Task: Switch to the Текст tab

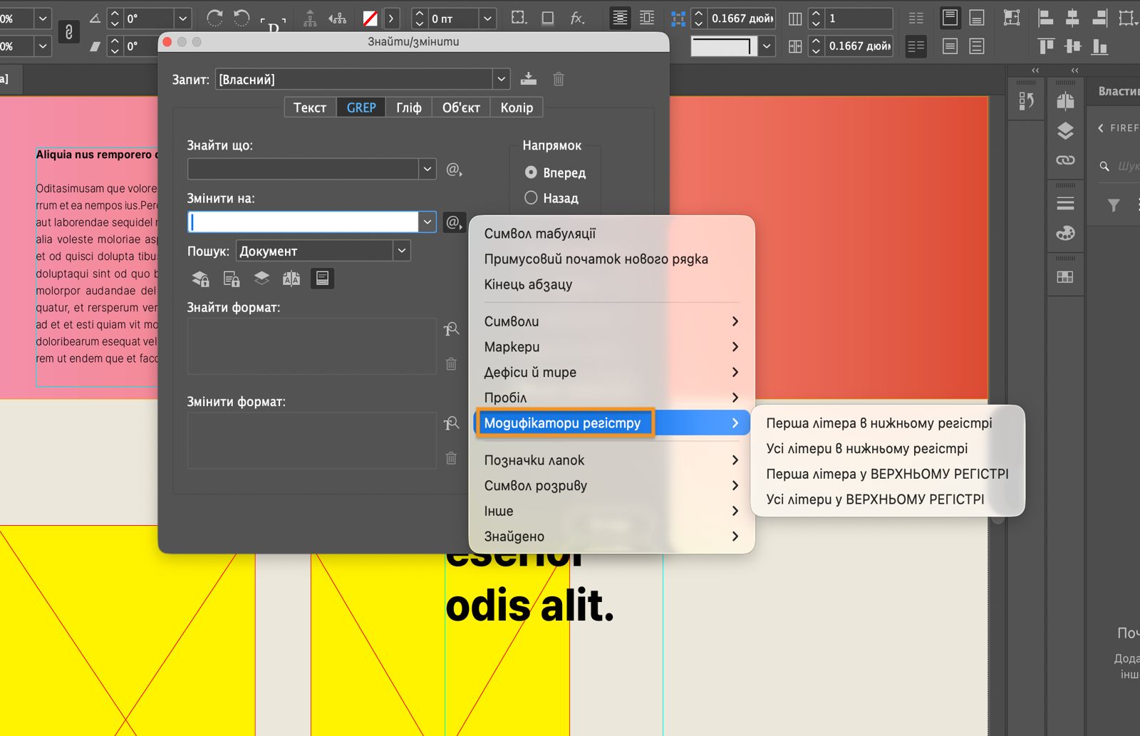Action: (310, 108)
